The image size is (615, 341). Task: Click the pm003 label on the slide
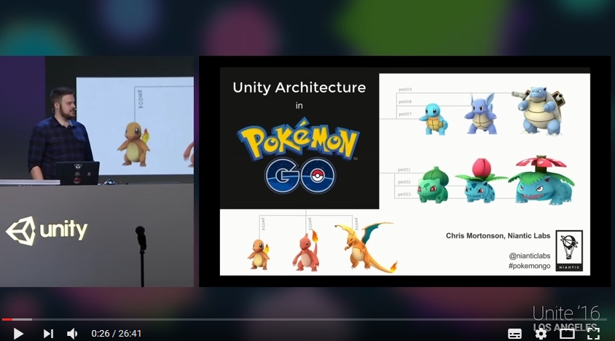pyautogui.click(x=404, y=195)
